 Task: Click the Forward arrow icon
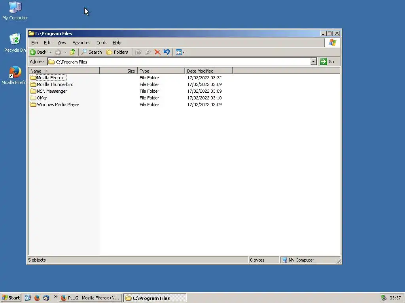[58, 52]
